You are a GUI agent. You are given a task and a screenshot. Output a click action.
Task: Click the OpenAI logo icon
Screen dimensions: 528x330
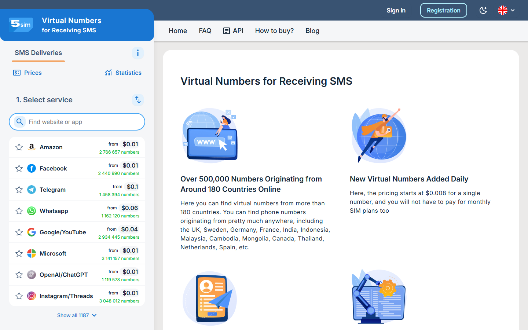click(x=32, y=275)
